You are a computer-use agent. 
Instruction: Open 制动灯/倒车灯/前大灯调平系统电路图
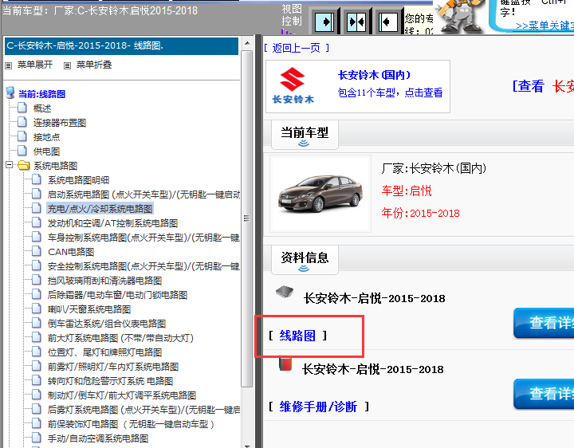click(x=122, y=395)
